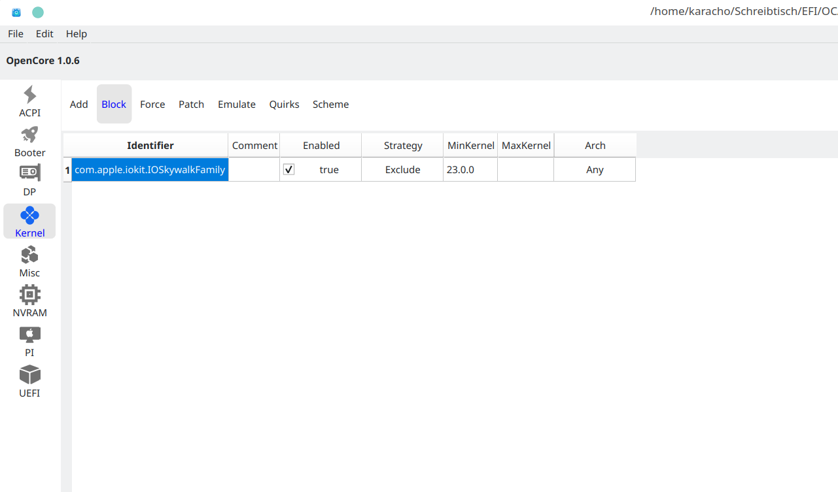This screenshot has width=838, height=492.
Task: Open the UEFI section box icon
Action: [29, 374]
